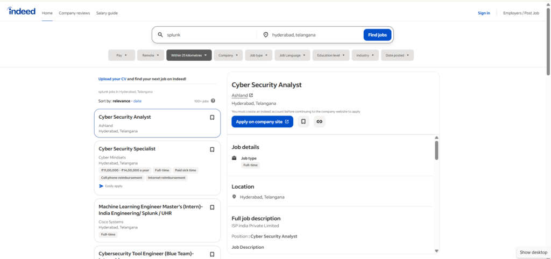
Task: Save the Machine Learning Engineer job
Action: (x=212, y=207)
